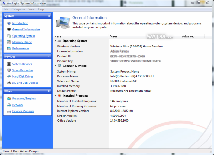Open the Performance link
The width and height of the screenshot is (214, 155).
click(20, 48)
